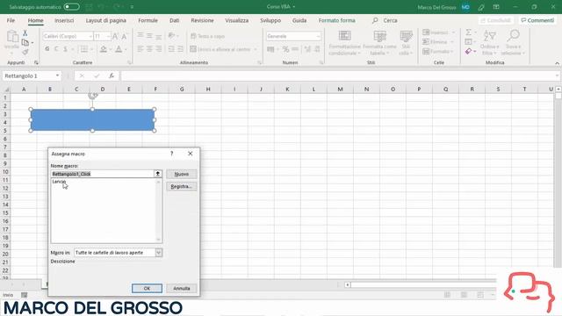Open Formattazione condizionale menu

[x=344, y=43]
